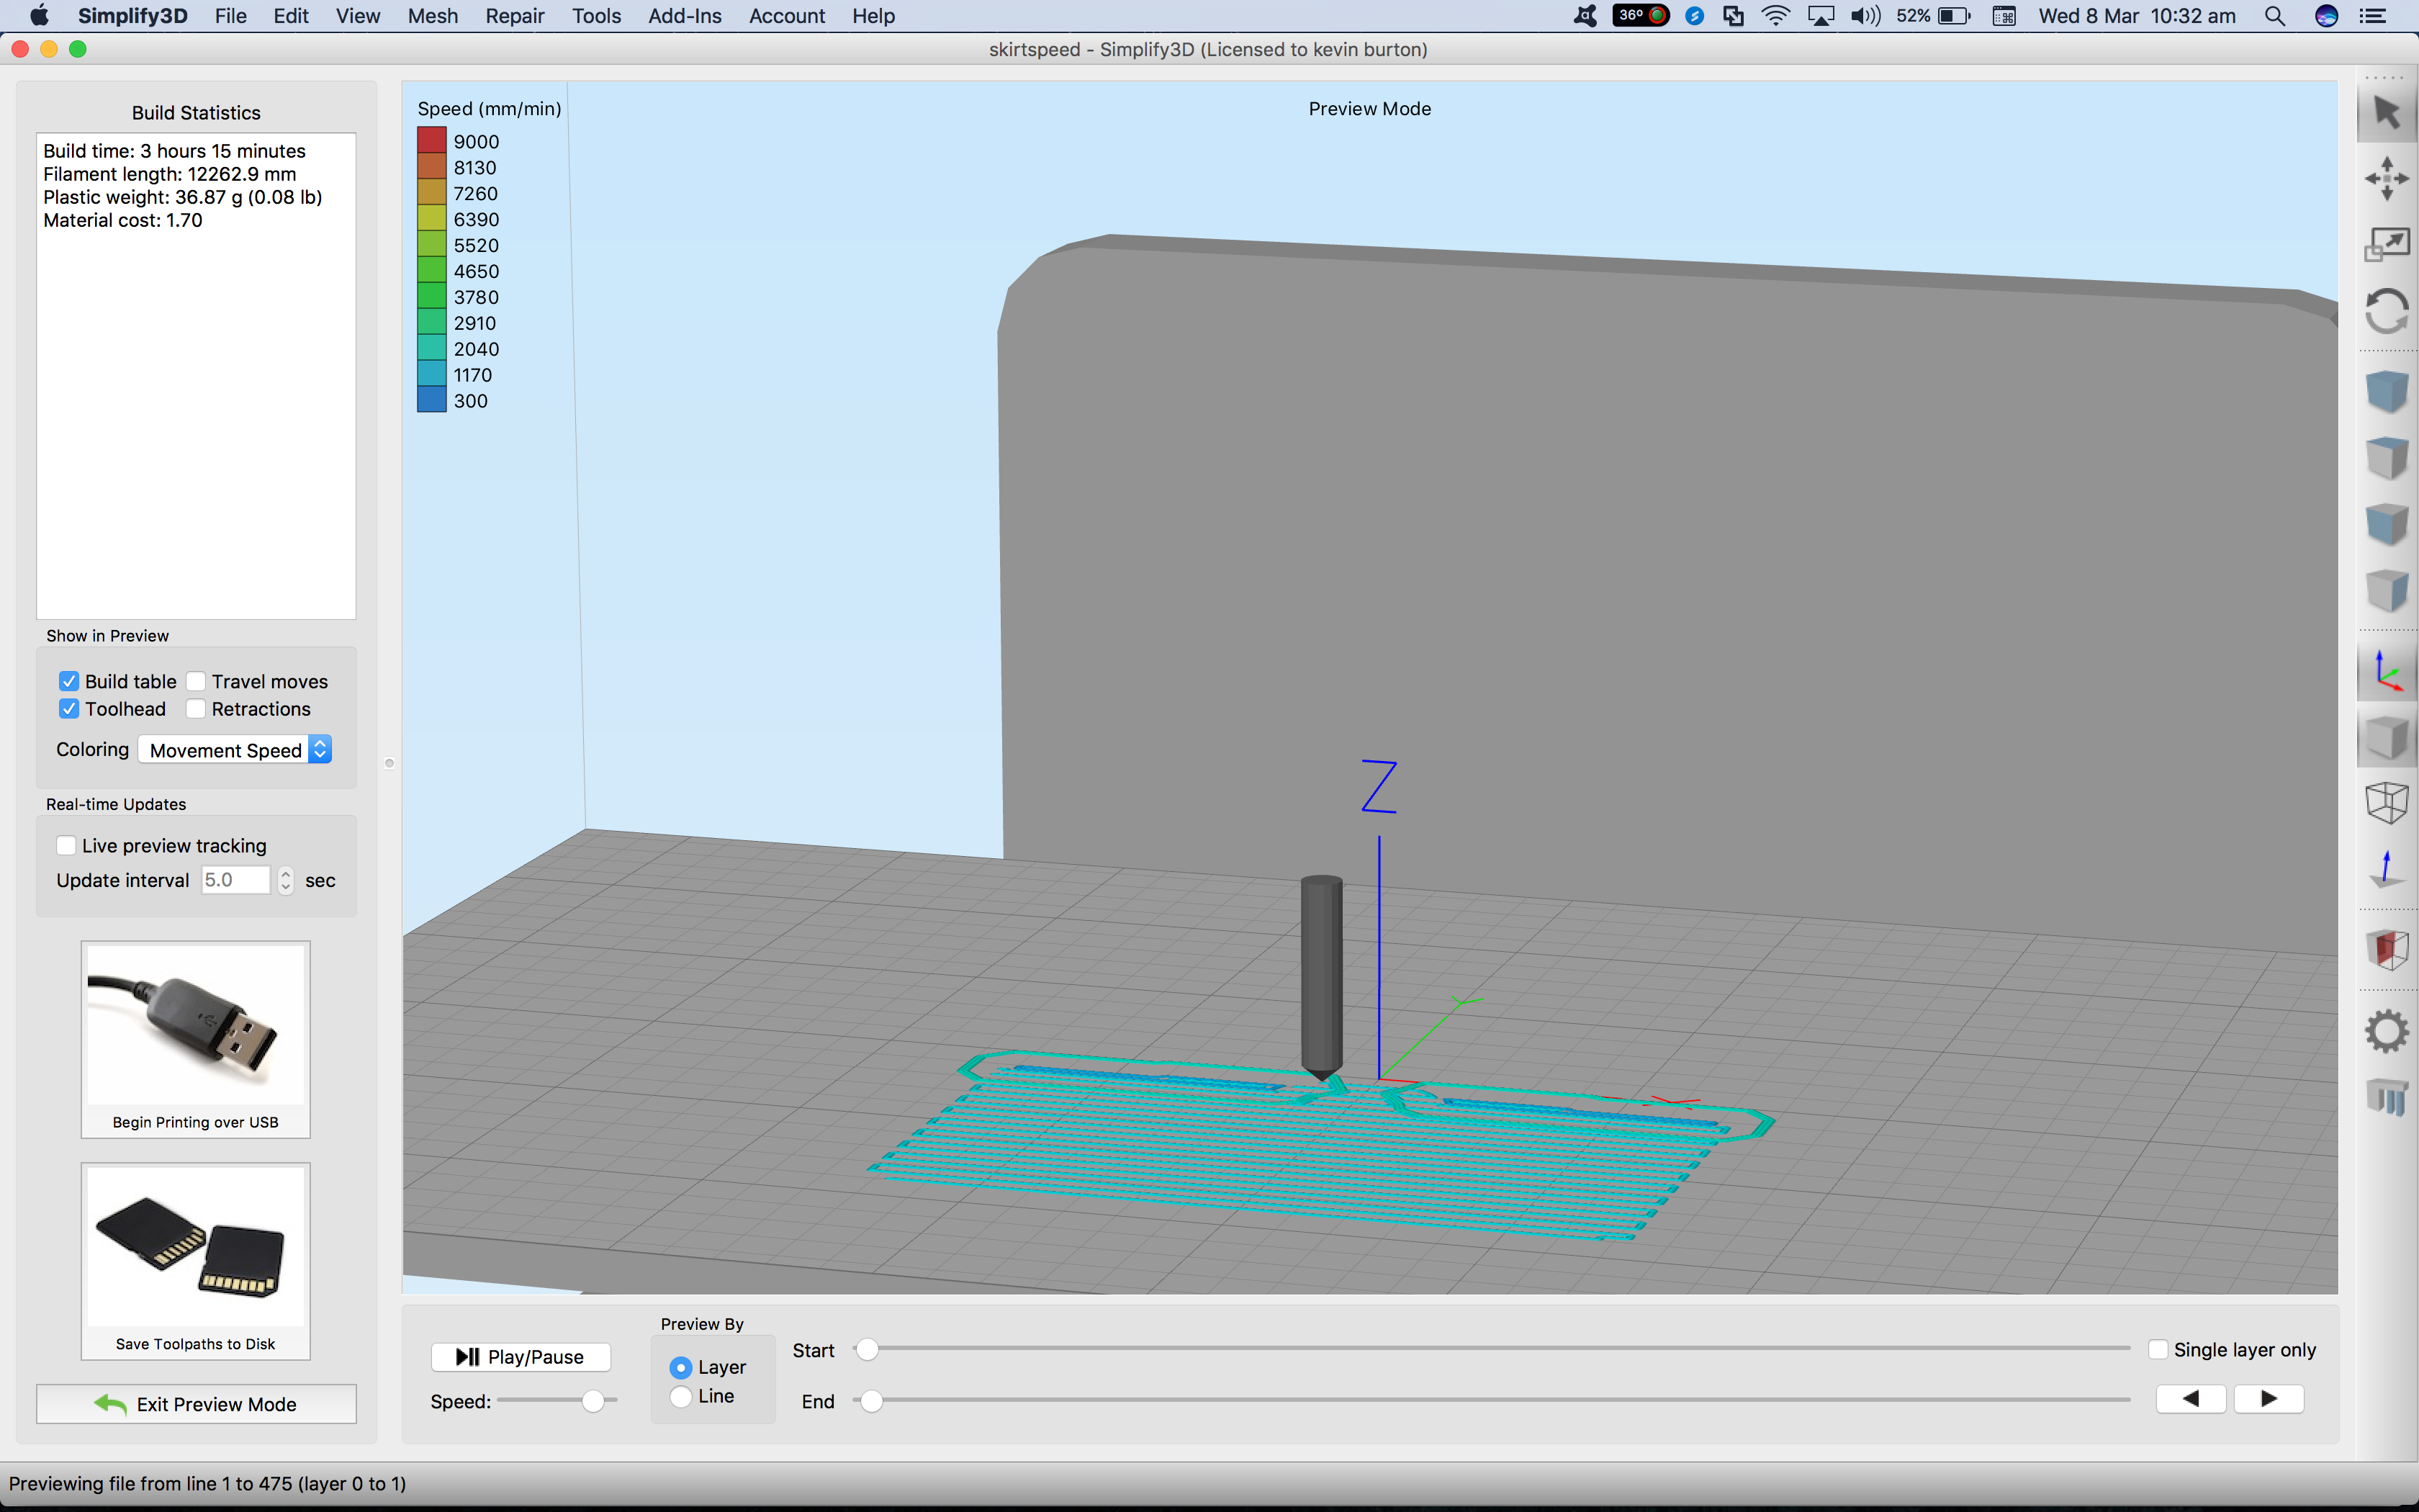2419x1512 pixels.
Task: Enable Single layer only checkbox
Action: (x=2158, y=1350)
